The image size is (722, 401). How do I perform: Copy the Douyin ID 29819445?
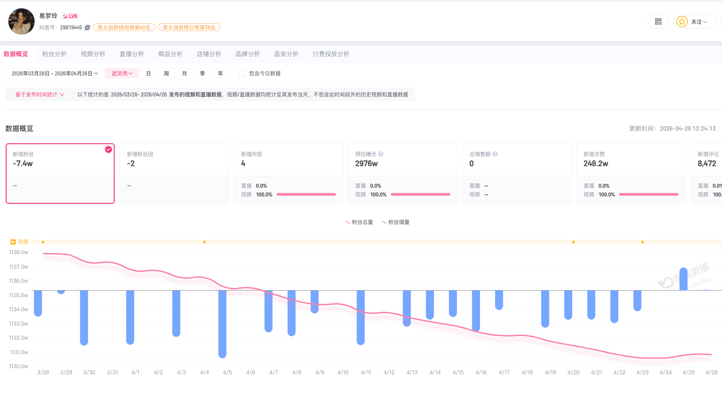tap(87, 28)
